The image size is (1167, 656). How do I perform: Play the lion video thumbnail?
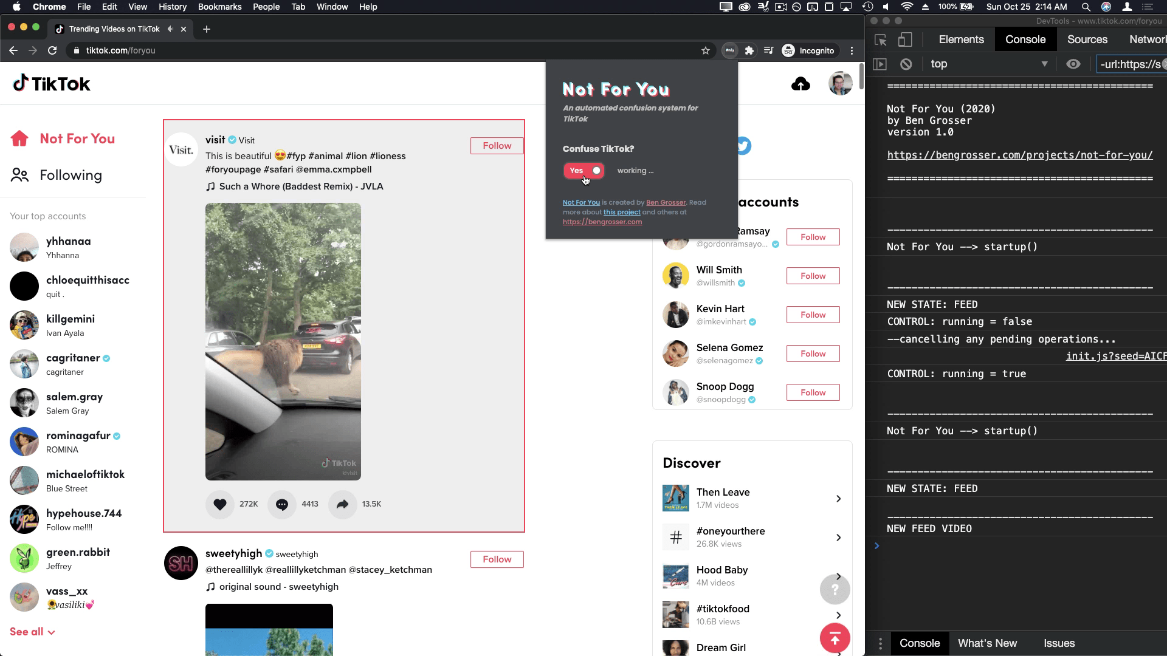click(x=283, y=341)
